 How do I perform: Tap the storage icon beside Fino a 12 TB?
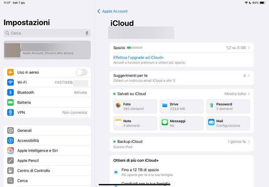coord(116,172)
